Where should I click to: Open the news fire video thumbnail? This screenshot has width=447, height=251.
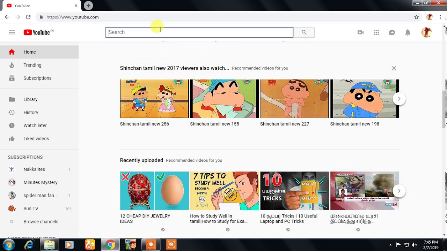click(x=365, y=191)
